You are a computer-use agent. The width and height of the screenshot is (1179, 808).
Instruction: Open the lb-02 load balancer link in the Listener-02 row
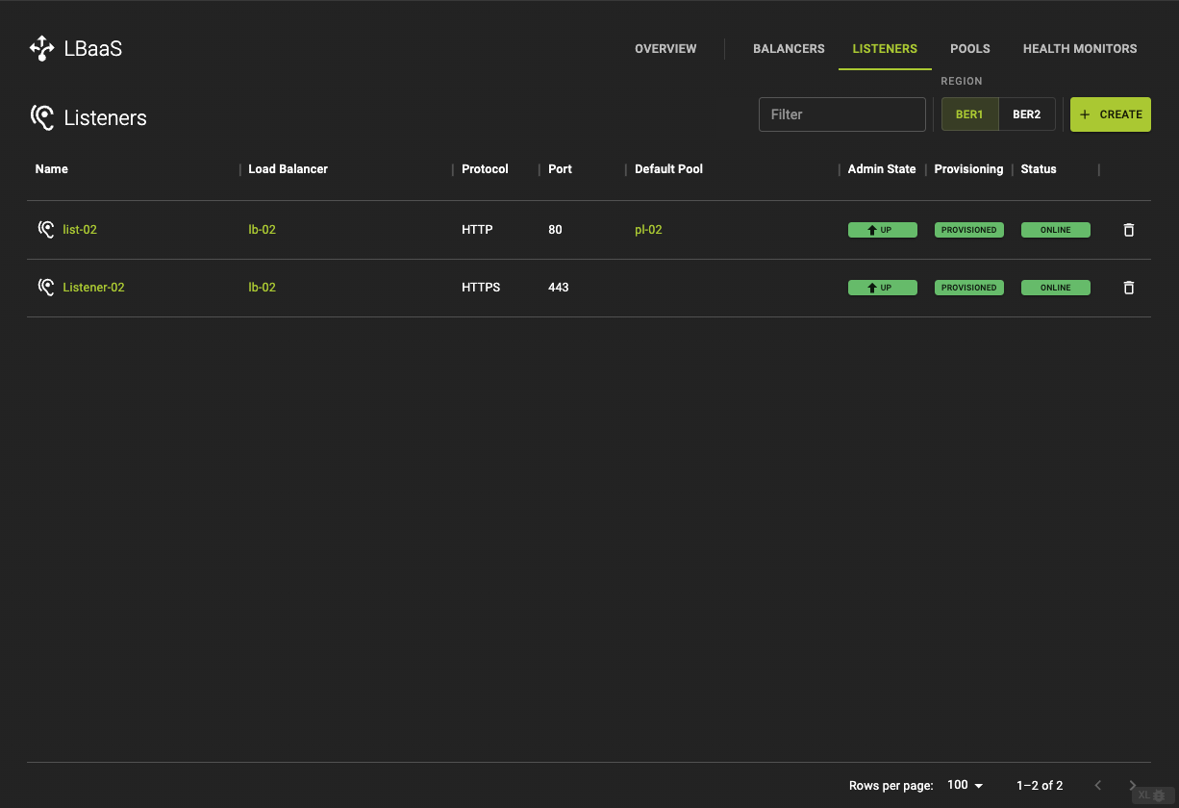[x=262, y=288]
